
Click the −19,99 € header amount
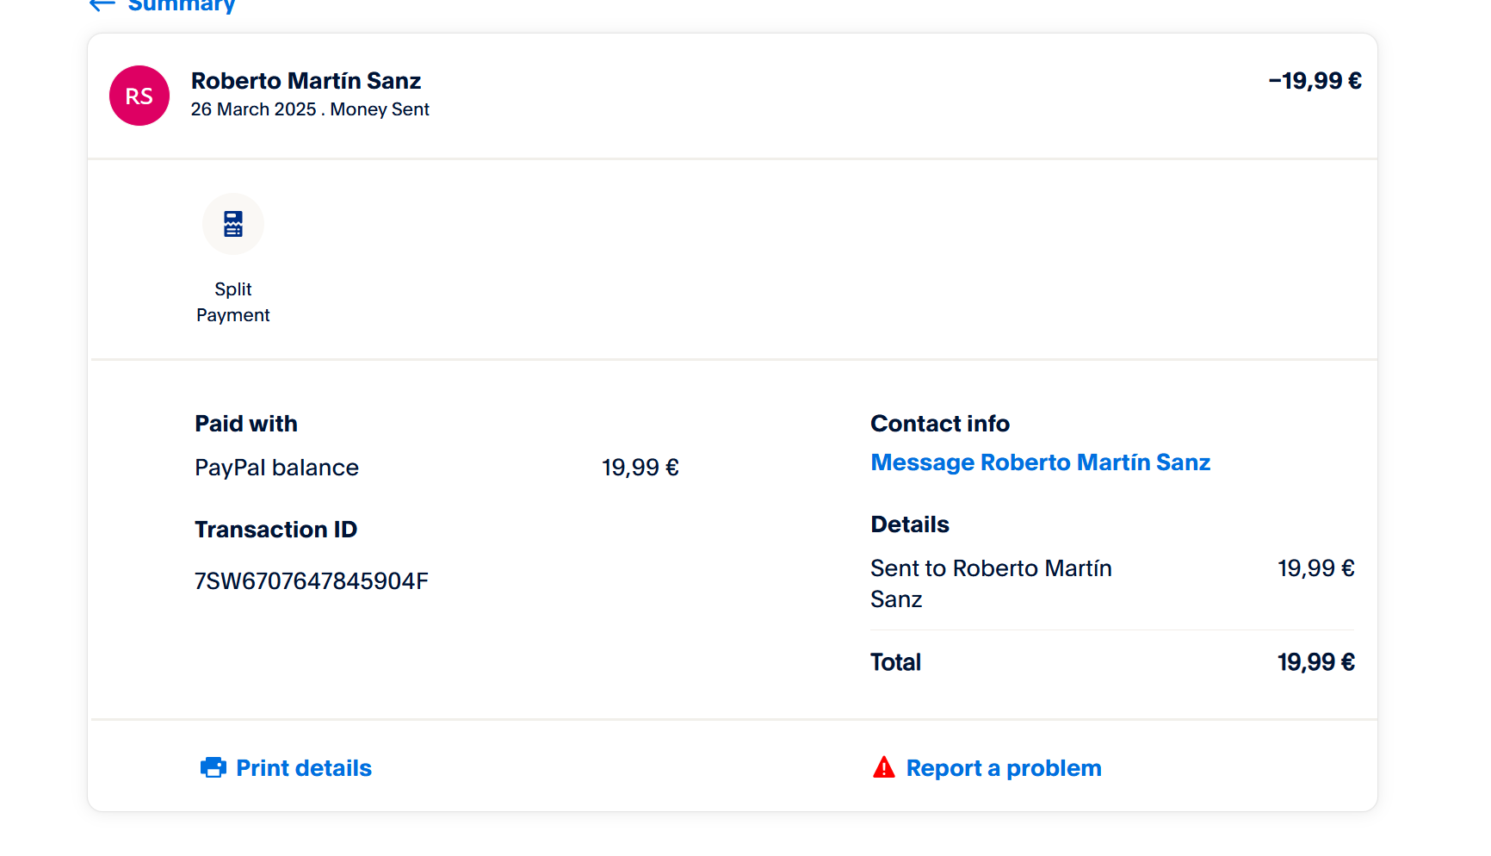point(1315,81)
